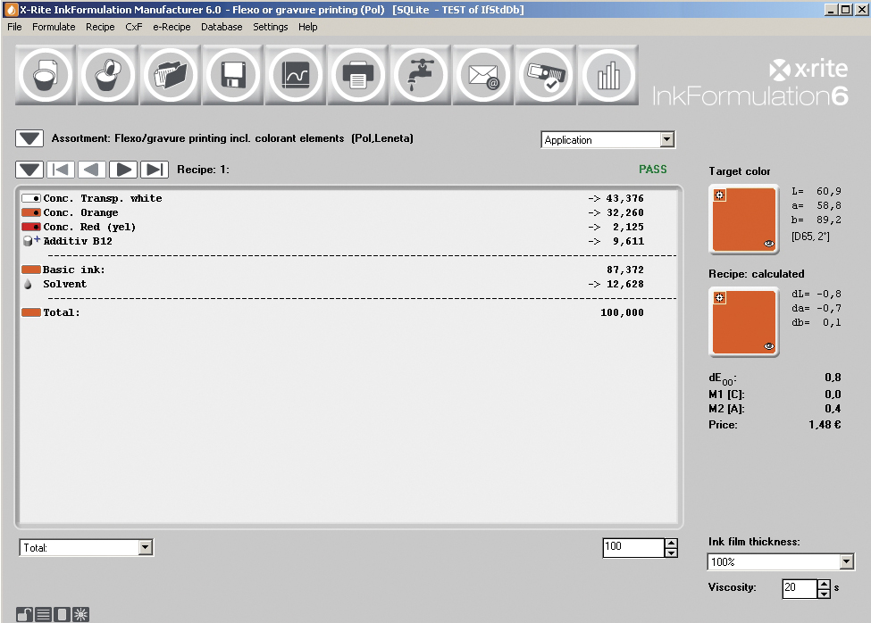Open the Formulate menu

[54, 27]
